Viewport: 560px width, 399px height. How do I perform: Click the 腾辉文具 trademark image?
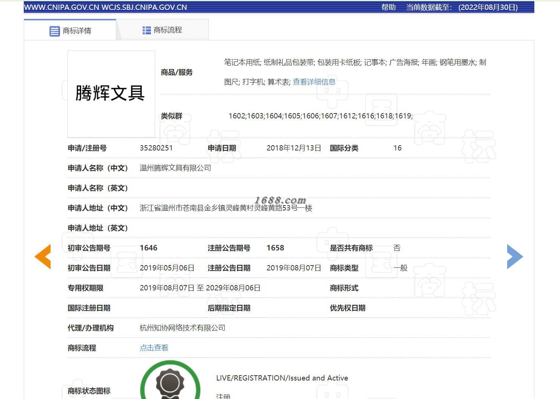point(111,94)
